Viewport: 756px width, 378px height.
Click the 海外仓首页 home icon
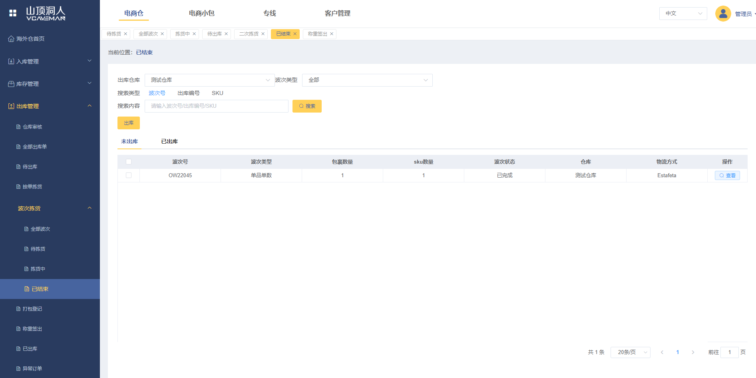click(x=11, y=39)
